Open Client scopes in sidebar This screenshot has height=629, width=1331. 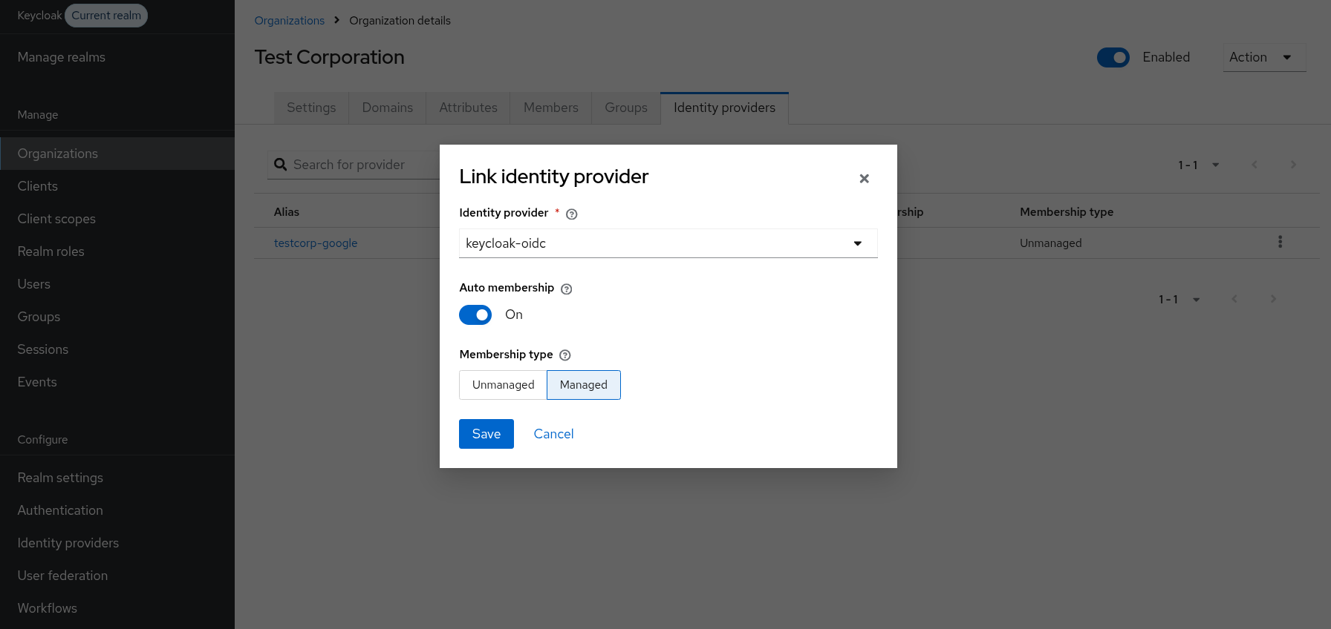[x=117, y=219]
